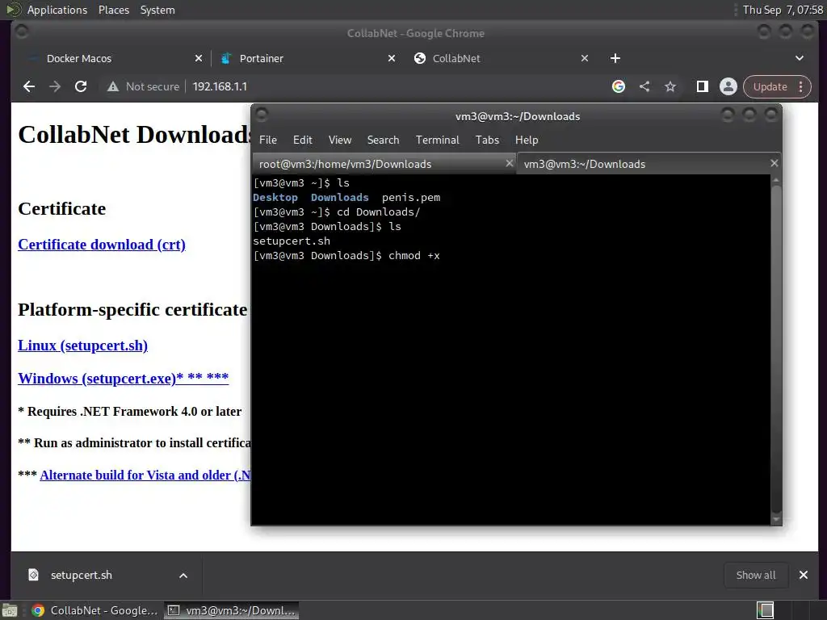The height and width of the screenshot is (620, 827).
Task: Open the System menu
Action: coord(157,10)
